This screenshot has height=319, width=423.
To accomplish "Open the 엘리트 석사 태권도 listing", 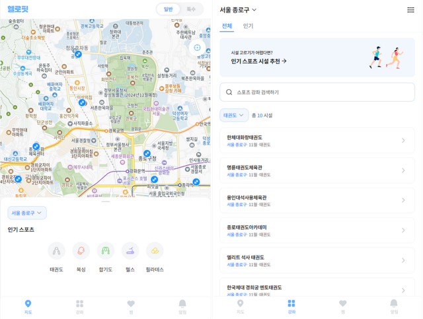I will pyautogui.click(x=317, y=260).
